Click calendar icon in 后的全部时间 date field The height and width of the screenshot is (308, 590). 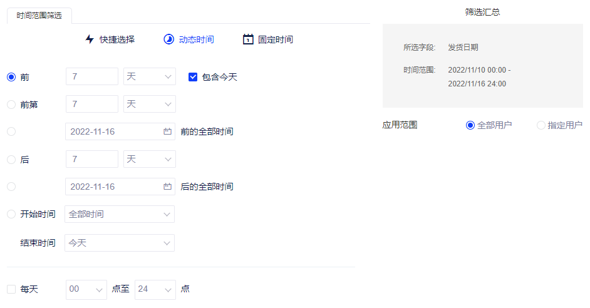click(x=167, y=187)
